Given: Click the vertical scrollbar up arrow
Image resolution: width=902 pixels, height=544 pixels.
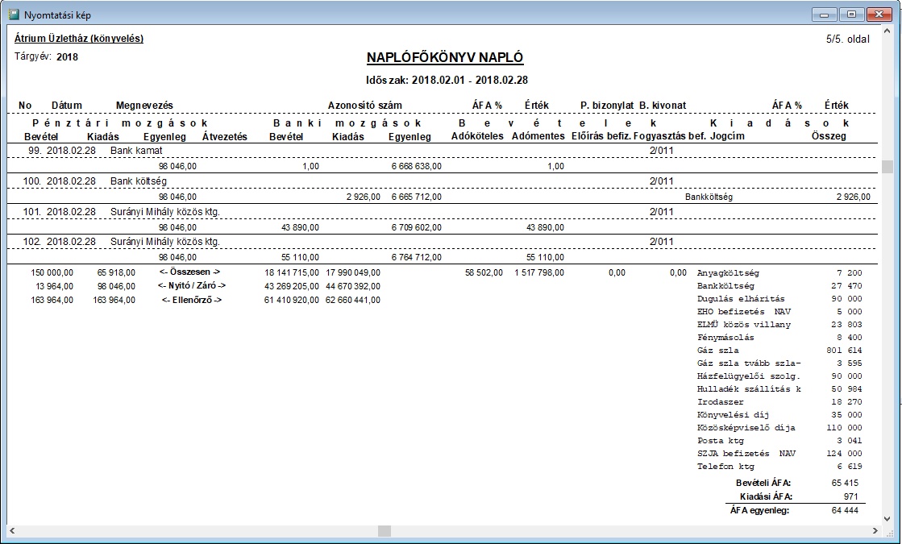Looking at the screenshot, I should click(x=887, y=31).
